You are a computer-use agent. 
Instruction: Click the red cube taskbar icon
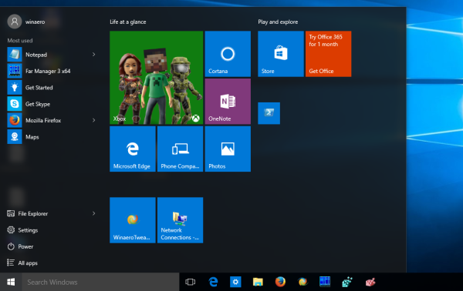[x=370, y=282]
